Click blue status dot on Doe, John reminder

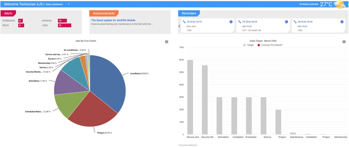231,22
